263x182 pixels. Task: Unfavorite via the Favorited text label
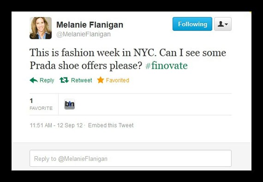pos(118,80)
